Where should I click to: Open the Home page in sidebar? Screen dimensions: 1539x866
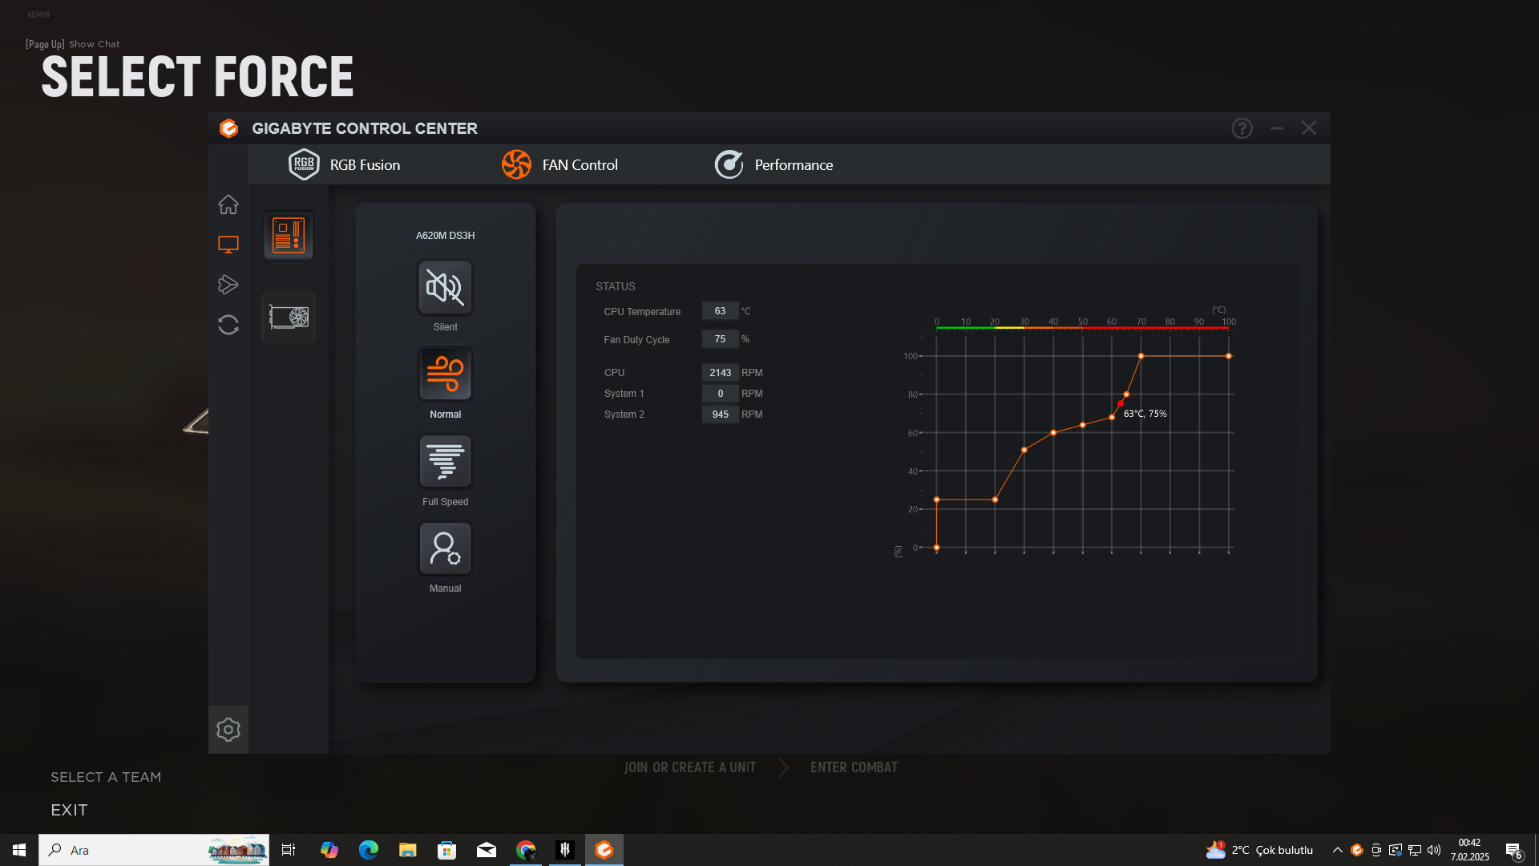coord(228,204)
